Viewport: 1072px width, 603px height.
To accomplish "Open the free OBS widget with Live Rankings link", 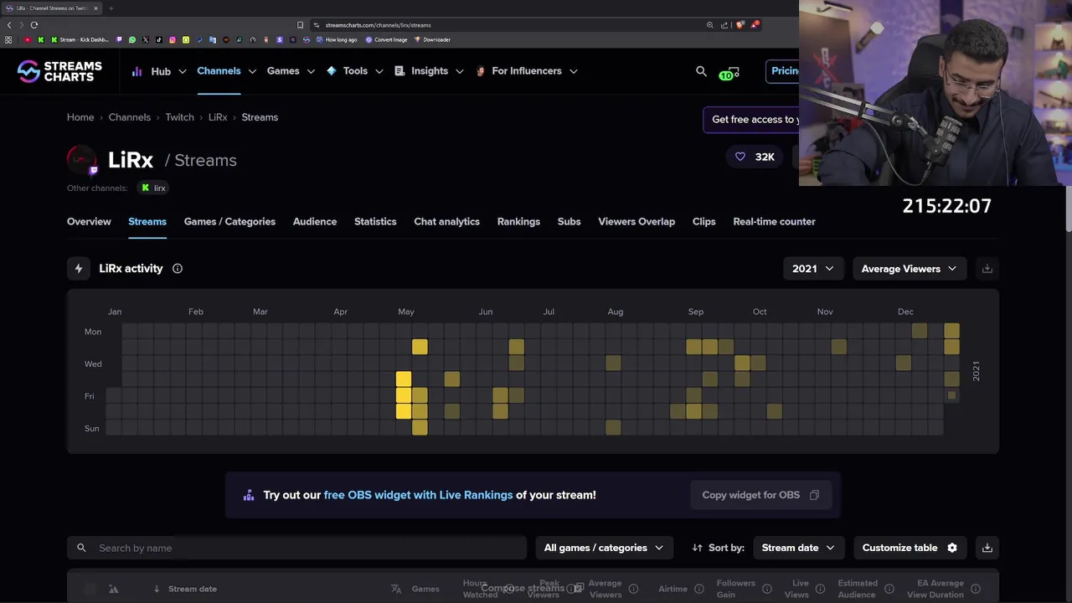I will (418, 495).
